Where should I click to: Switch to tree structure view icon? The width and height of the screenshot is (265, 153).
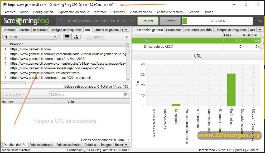(x=76, y=37)
